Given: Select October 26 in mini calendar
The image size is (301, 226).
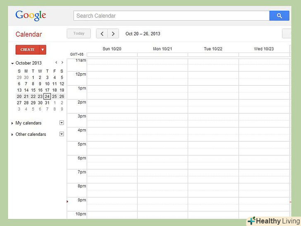Looking at the screenshot, I should pyautogui.click(x=62, y=96).
